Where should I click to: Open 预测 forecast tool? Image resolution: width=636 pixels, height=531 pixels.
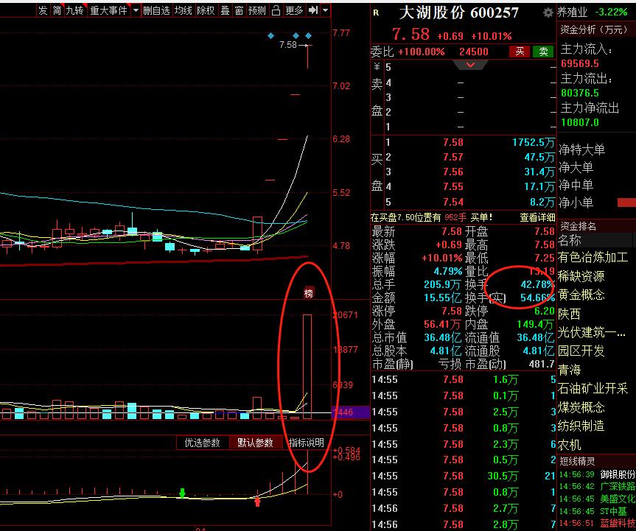257,10
